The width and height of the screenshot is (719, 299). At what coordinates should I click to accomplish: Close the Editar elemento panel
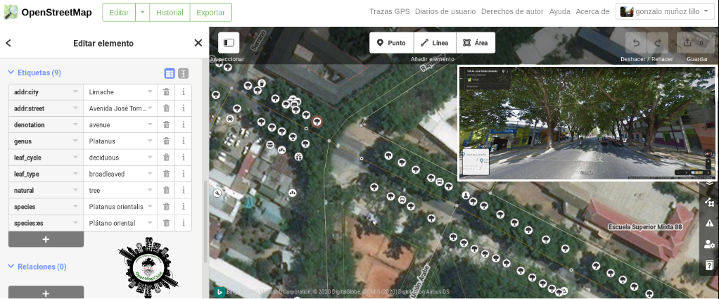pos(198,44)
